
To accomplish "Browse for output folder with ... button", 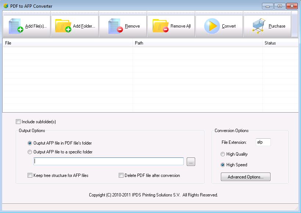I will pyautogui.click(x=191, y=162).
